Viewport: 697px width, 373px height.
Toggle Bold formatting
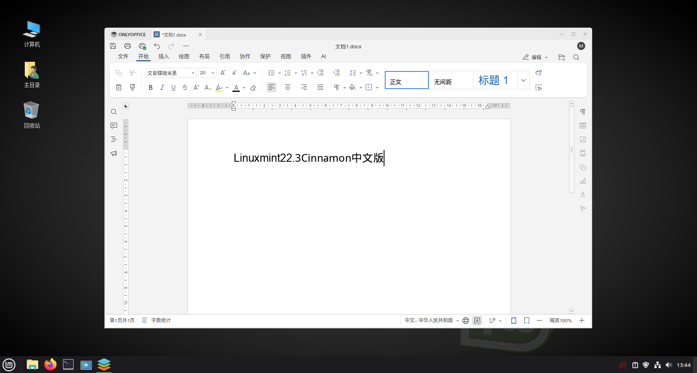click(x=150, y=87)
